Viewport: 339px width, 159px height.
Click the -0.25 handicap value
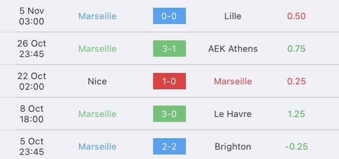296,147
